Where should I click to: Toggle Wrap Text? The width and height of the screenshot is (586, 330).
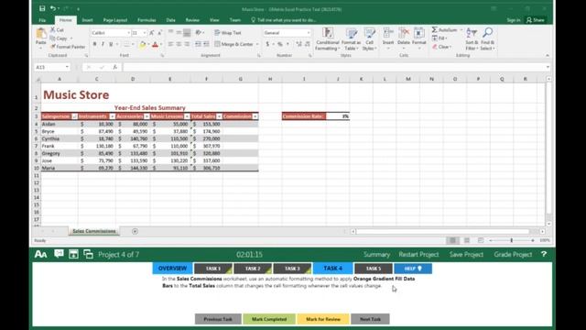(x=228, y=33)
